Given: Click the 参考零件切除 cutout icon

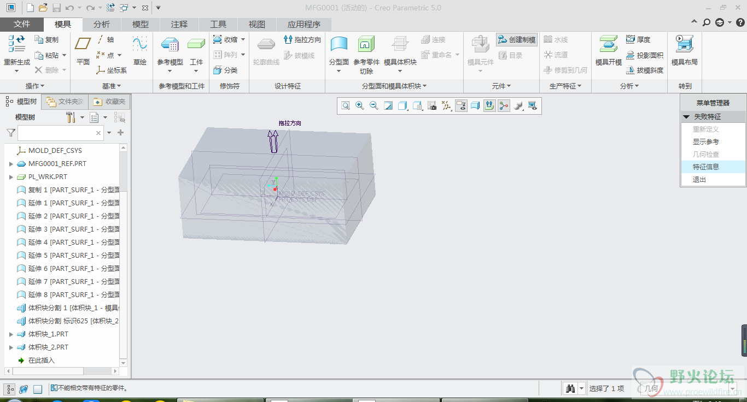Looking at the screenshot, I should click(366, 45).
